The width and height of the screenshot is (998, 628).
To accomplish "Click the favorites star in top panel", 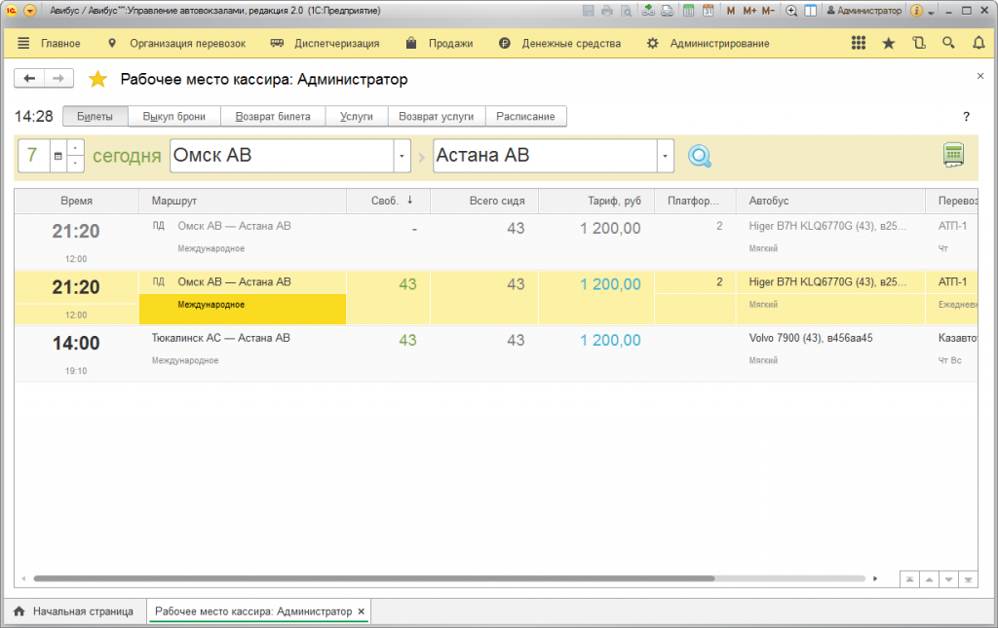I will [x=888, y=43].
